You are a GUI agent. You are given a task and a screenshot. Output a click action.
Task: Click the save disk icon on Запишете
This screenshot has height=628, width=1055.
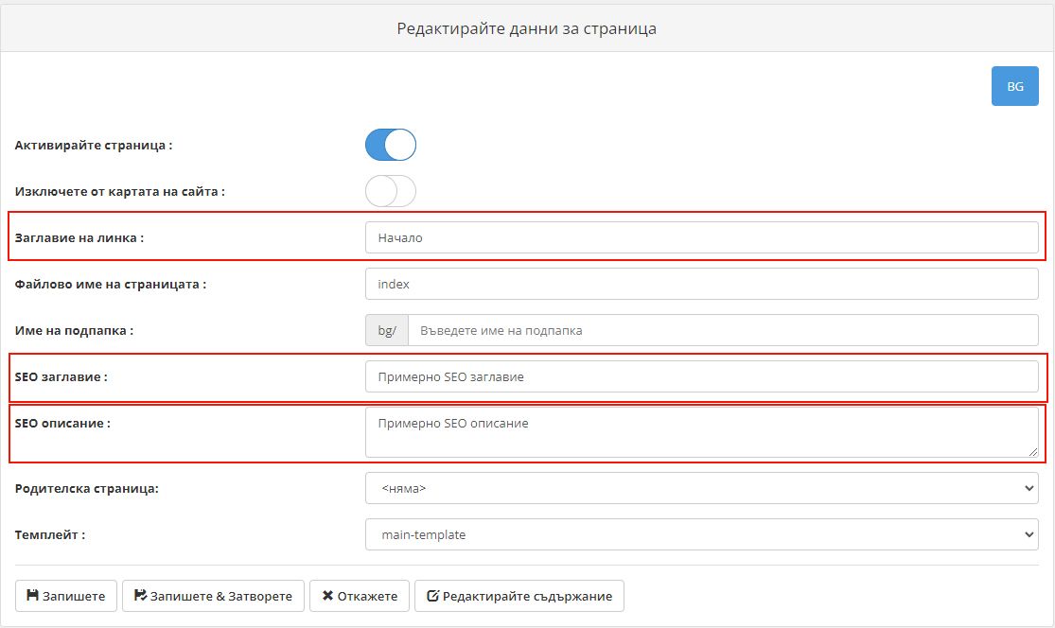33,596
